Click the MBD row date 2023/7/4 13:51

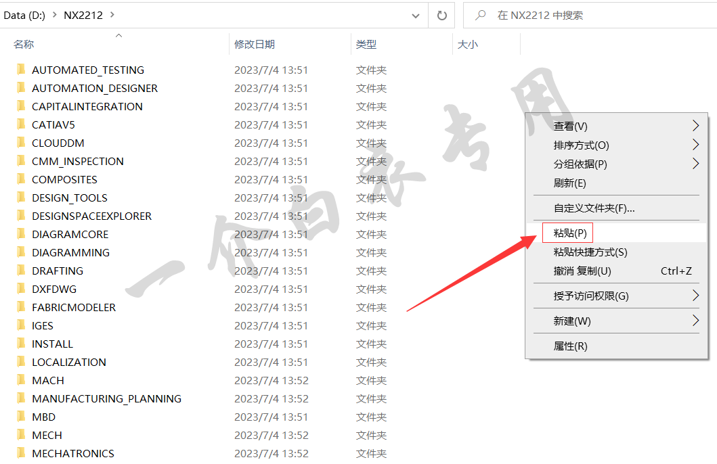click(271, 417)
